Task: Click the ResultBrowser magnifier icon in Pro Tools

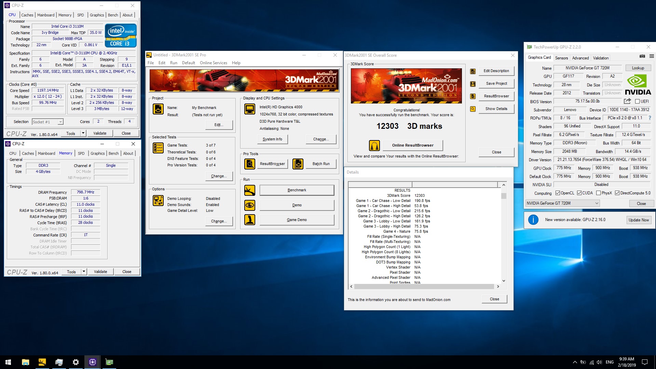Action: (250, 164)
